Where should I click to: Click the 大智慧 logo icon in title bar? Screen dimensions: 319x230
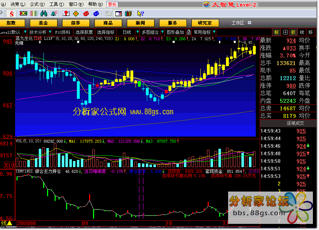207,4
